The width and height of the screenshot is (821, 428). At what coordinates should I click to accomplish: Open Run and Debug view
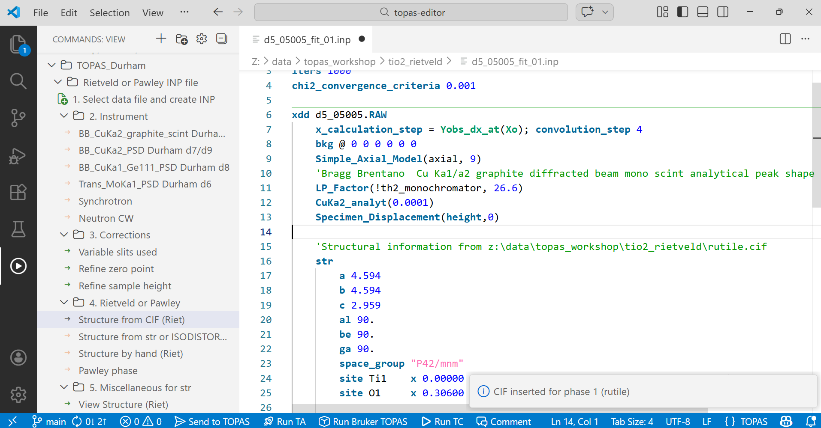tap(18, 156)
